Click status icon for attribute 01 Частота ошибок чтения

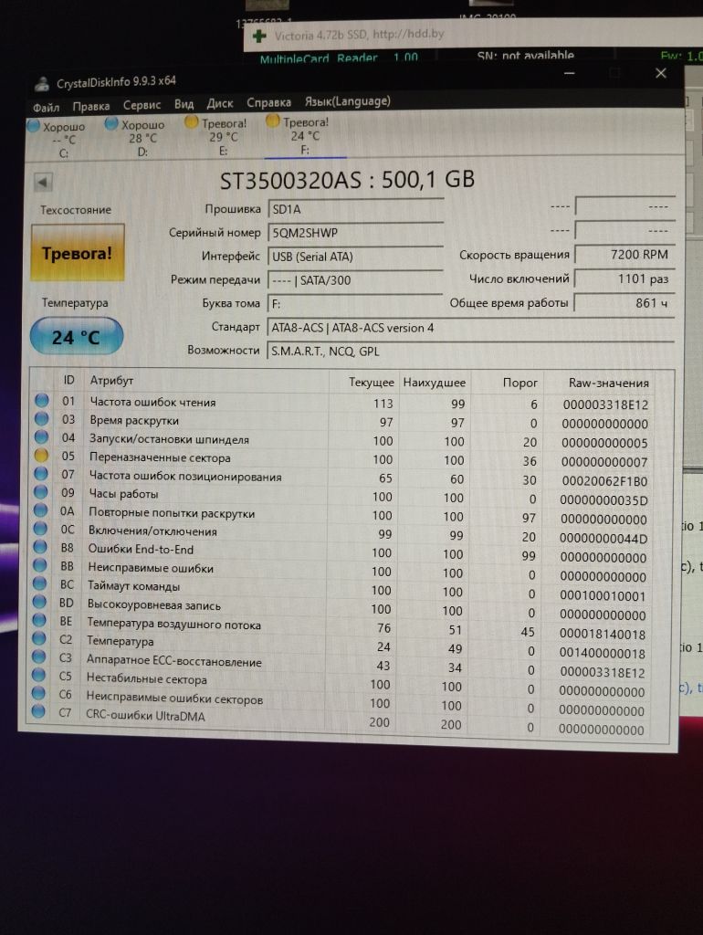click(x=42, y=401)
